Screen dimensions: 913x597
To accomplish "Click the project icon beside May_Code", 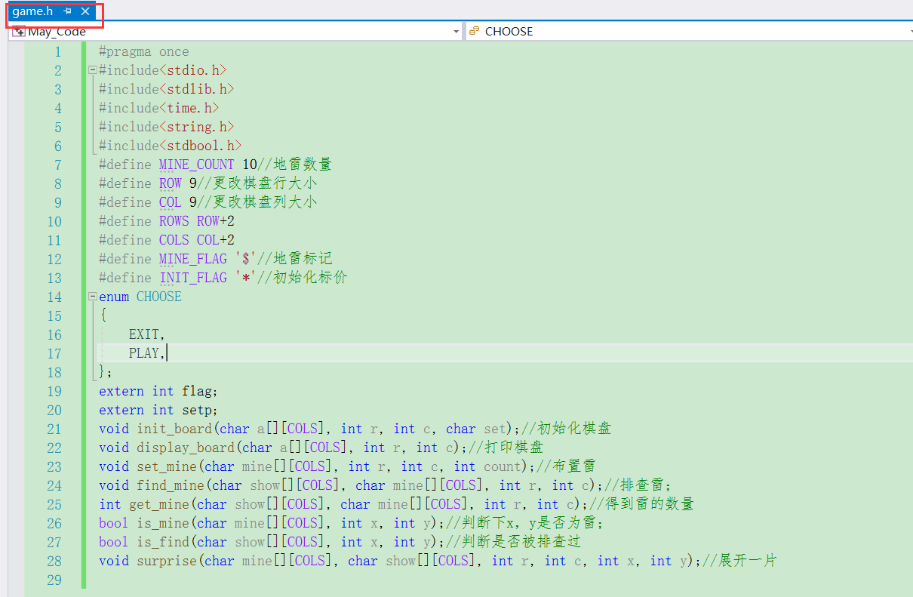I will click(x=19, y=31).
